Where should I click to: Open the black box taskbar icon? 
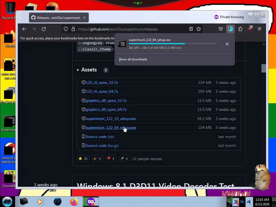point(24,202)
